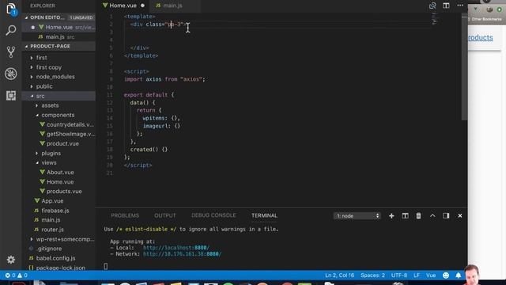Open the terminal selector dropdown '1: node'
The width and height of the screenshot is (506, 285).
(357, 216)
